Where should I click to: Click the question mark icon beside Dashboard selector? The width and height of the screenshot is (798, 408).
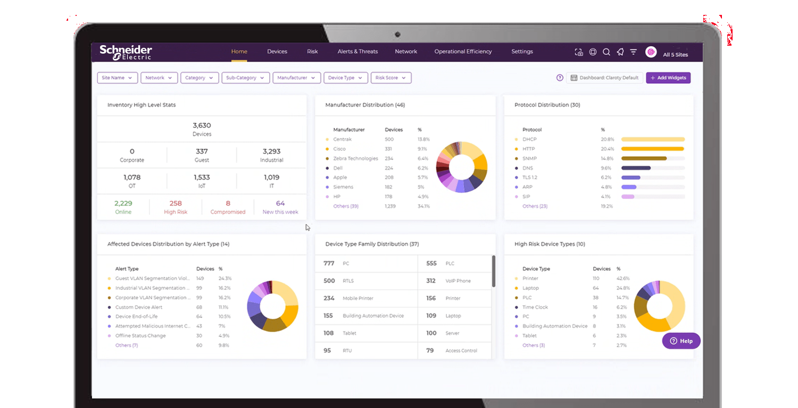point(560,78)
